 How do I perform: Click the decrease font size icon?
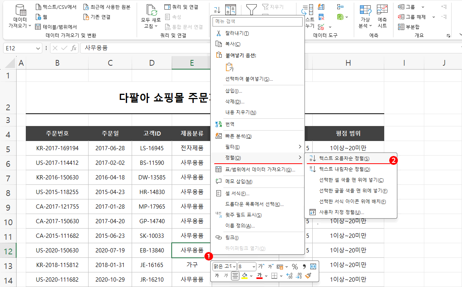pyautogui.click(x=271, y=266)
